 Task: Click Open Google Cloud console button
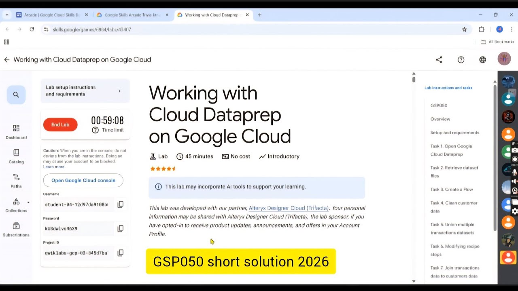pos(83,181)
